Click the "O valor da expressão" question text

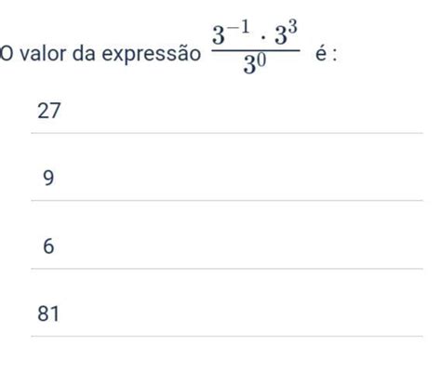coord(100,54)
